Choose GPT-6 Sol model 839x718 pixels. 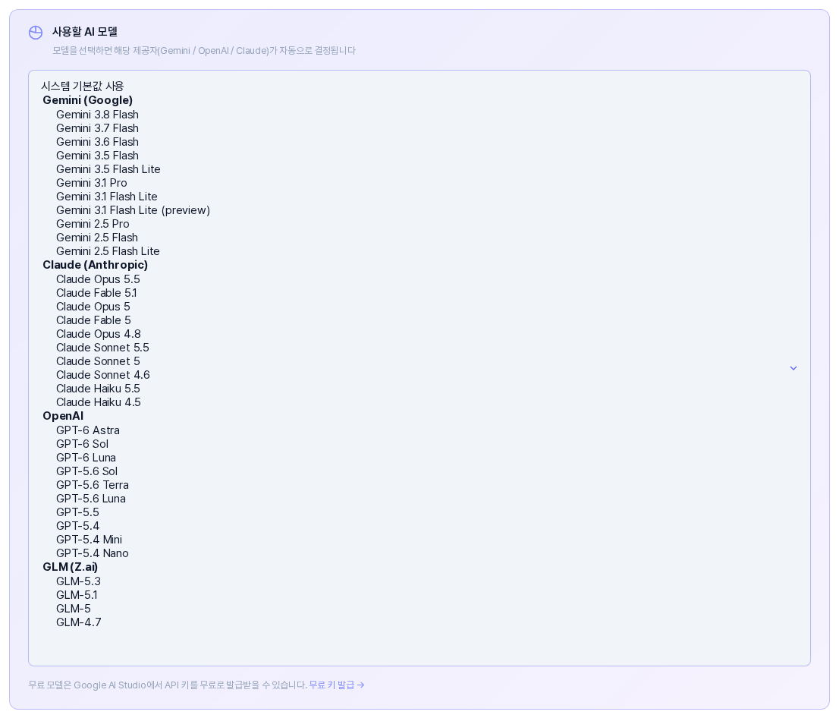83,444
